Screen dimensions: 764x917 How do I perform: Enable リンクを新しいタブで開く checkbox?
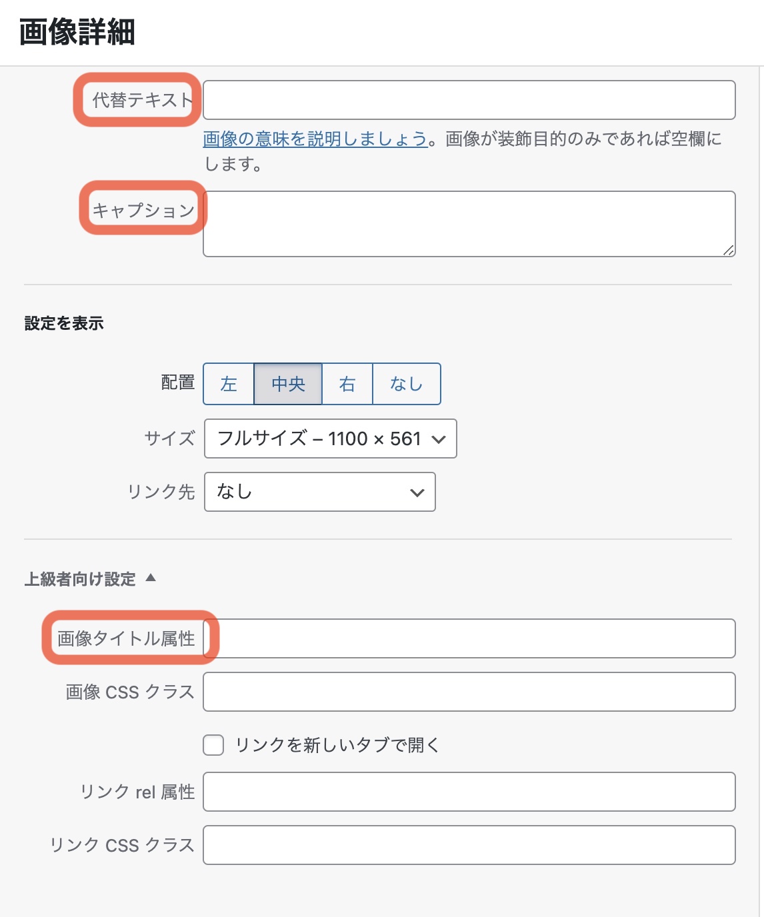(x=213, y=745)
